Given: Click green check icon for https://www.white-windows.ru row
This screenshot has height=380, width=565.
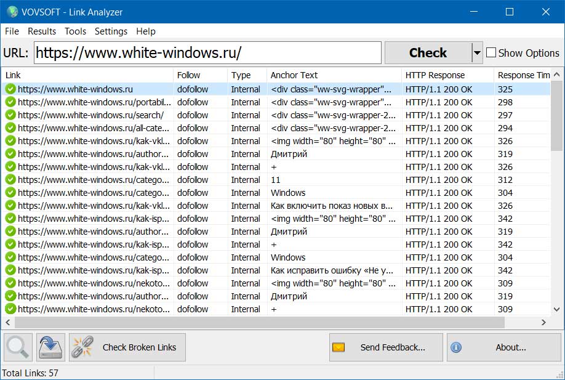Looking at the screenshot, I should [x=10, y=89].
